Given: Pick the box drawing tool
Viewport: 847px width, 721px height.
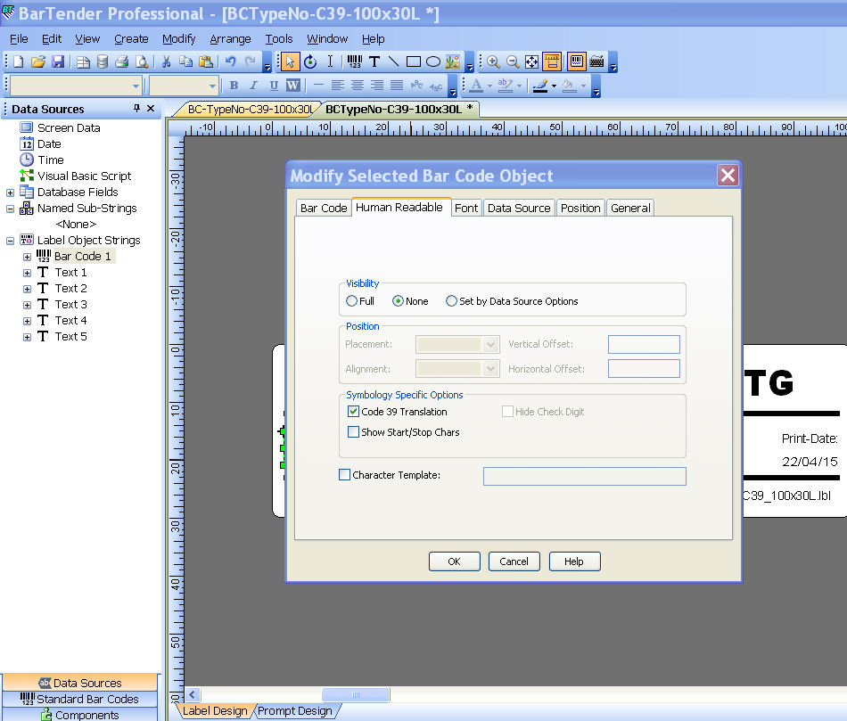Looking at the screenshot, I should [x=414, y=61].
